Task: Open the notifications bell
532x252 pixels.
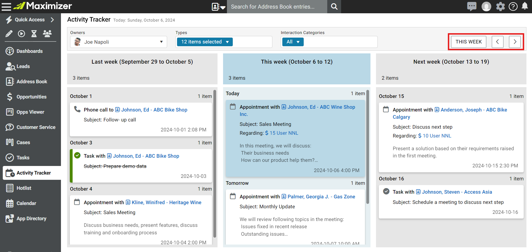Action: (x=525, y=6)
